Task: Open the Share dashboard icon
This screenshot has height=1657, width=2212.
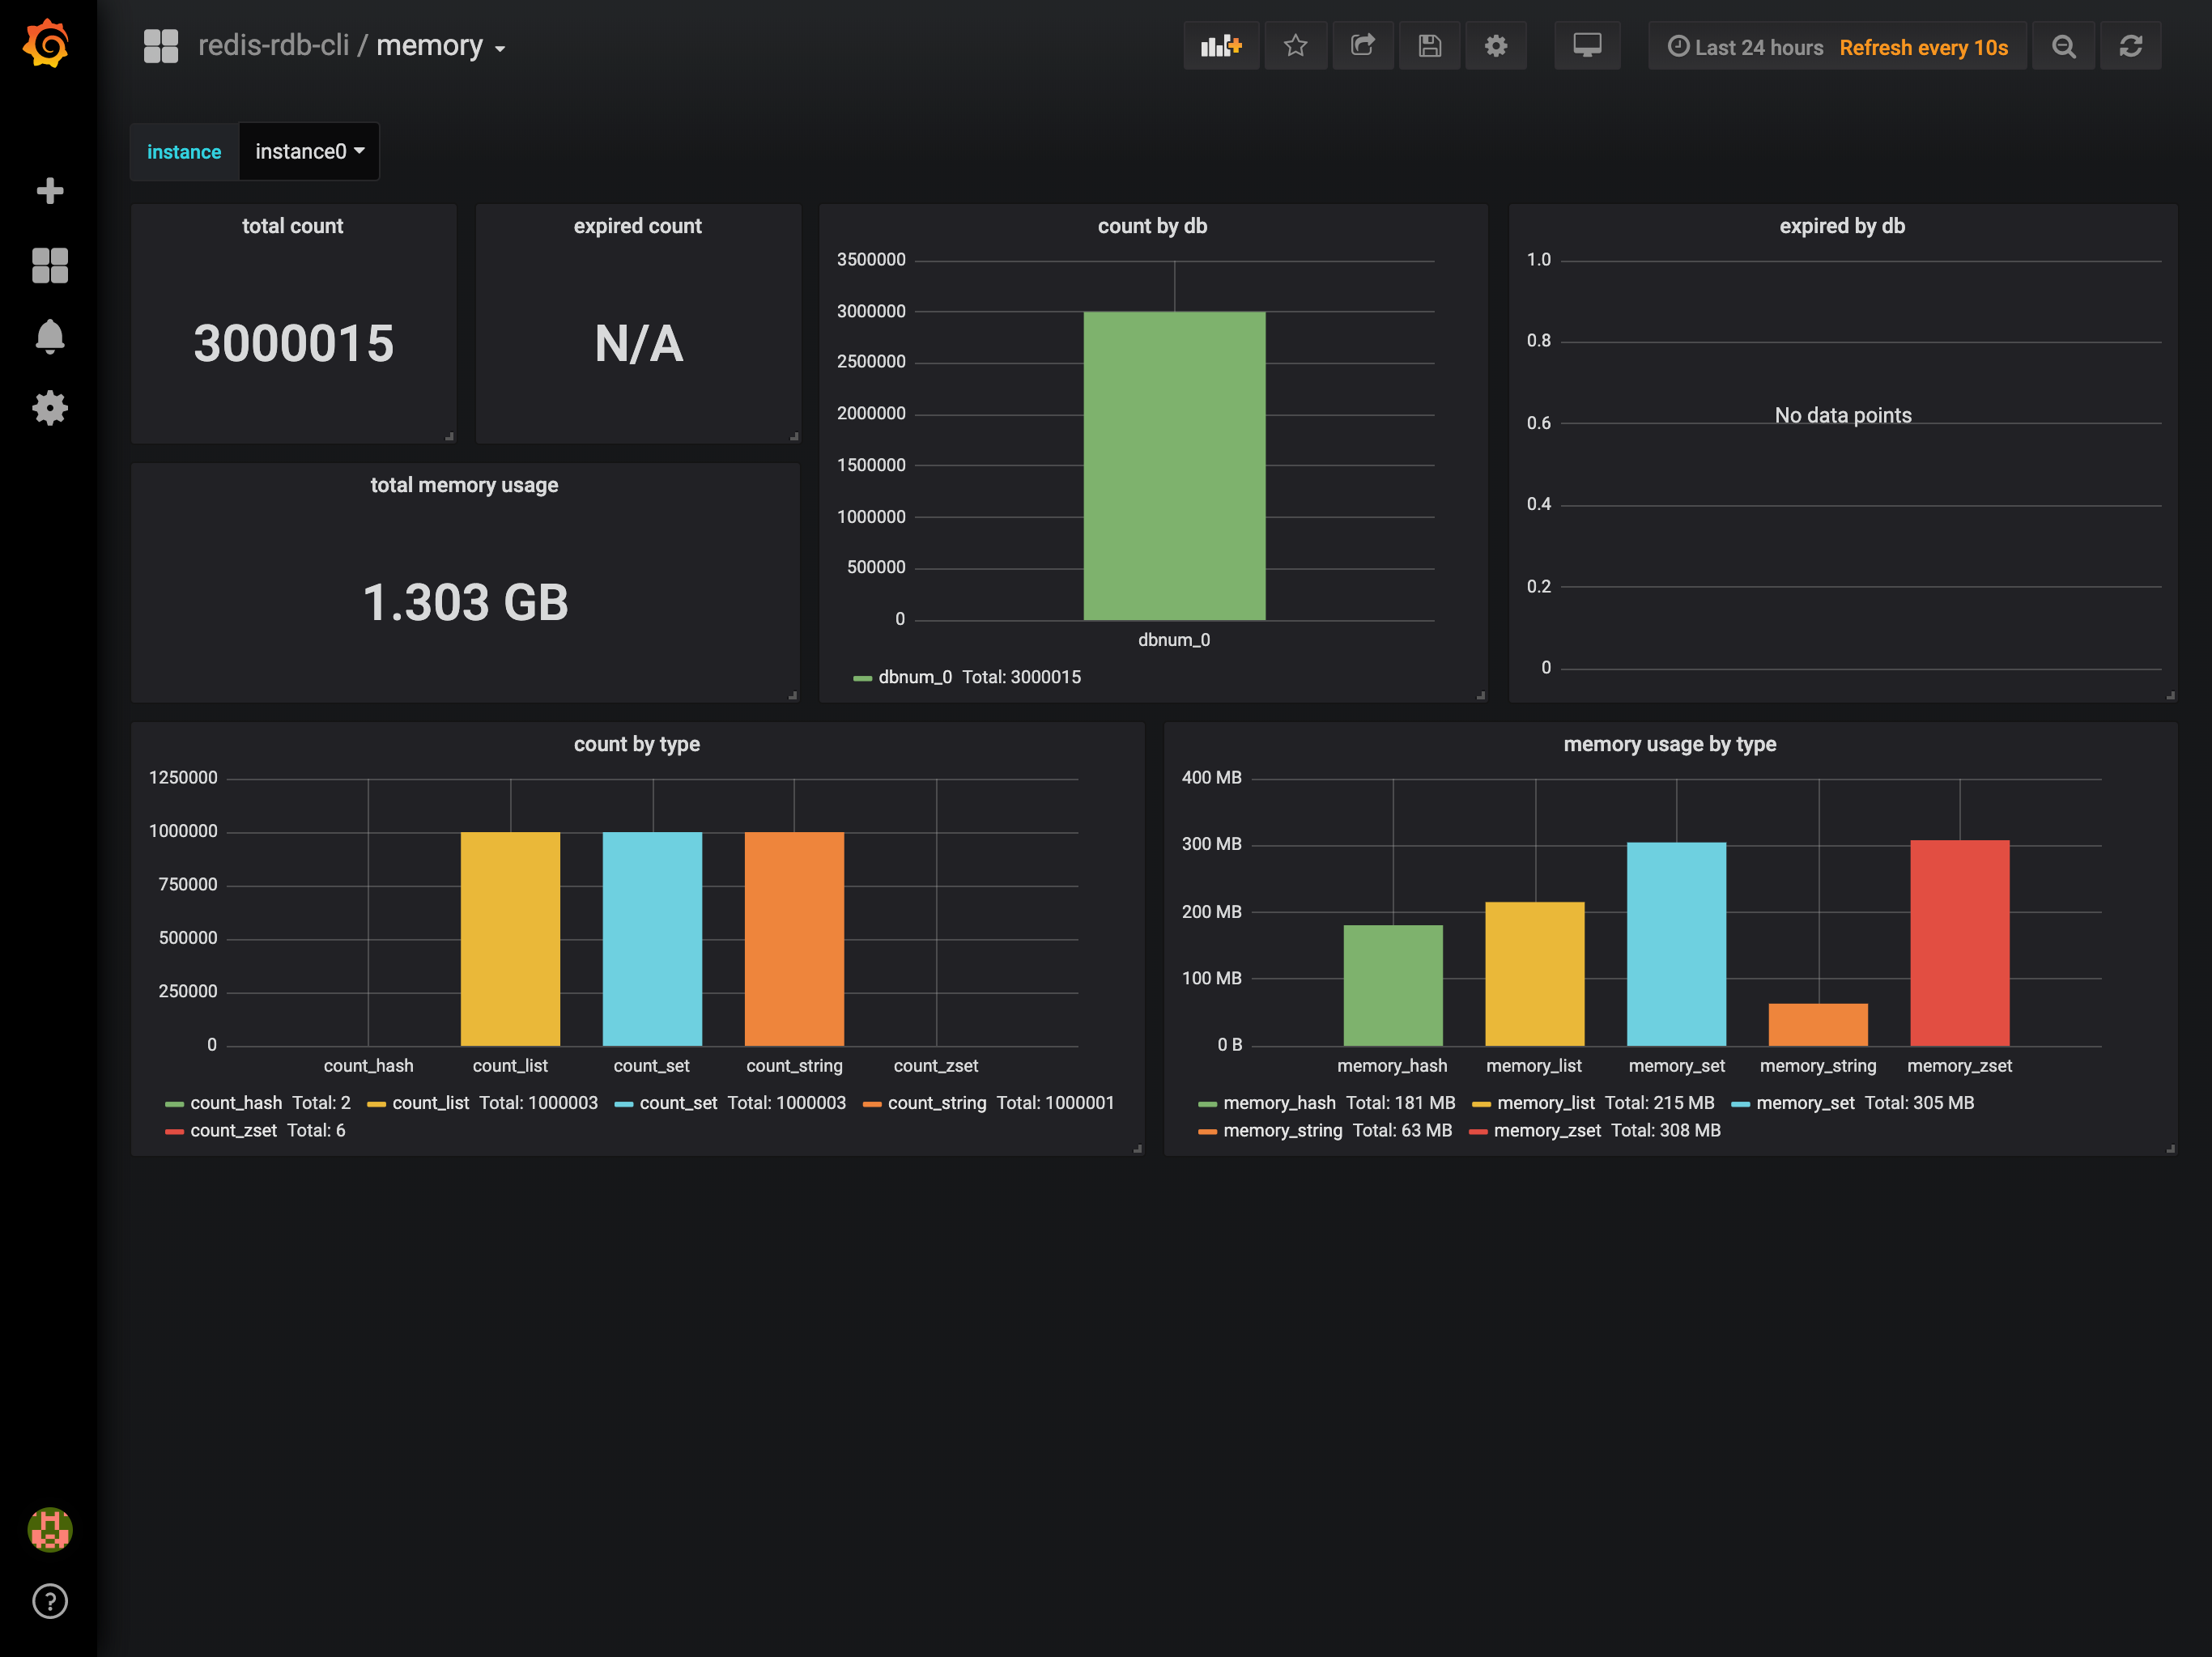Action: click(x=1362, y=46)
